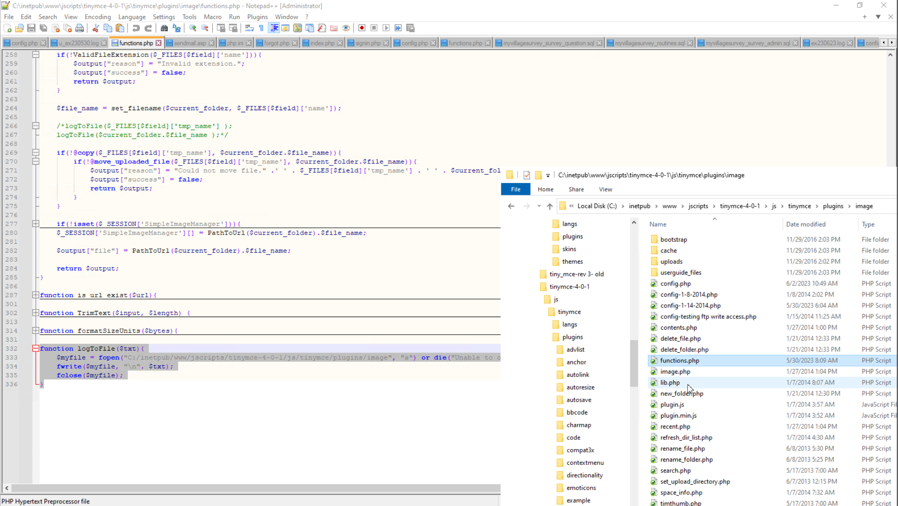
Task: Click the editor horizontal scrollbar track
Action: 252,488
